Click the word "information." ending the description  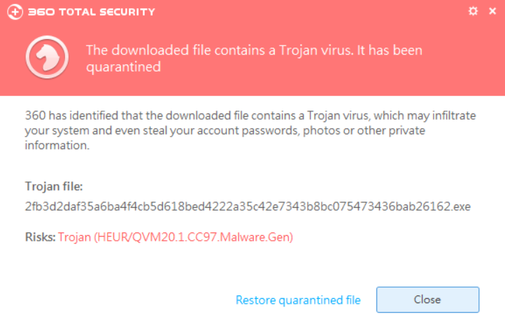(x=57, y=146)
